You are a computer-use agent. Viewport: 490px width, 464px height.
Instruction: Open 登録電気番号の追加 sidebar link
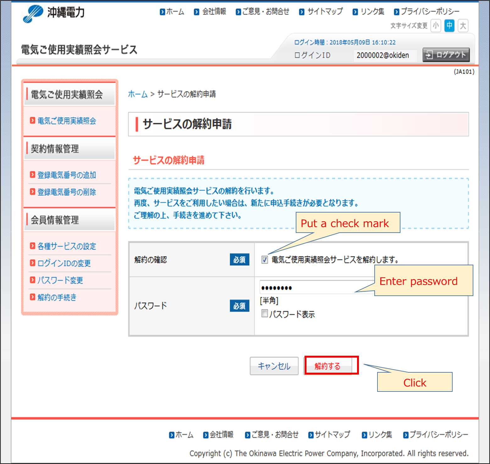pyautogui.click(x=67, y=175)
